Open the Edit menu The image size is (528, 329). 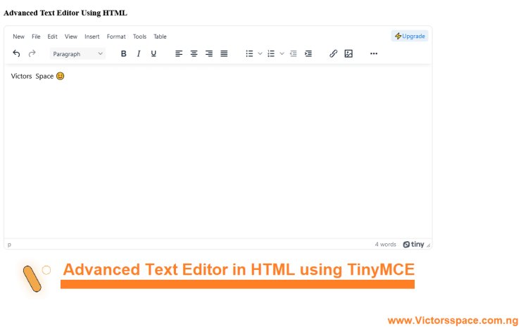pyautogui.click(x=52, y=37)
